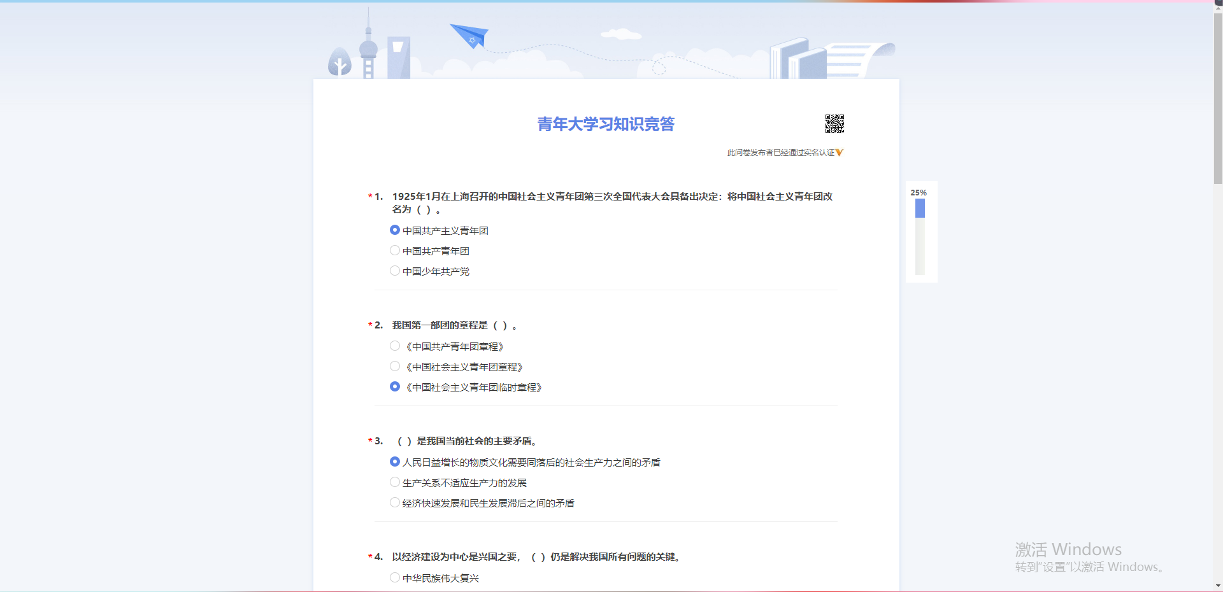This screenshot has width=1223, height=592.
Task: Click the orange verified V badge
Action: pos(840,153)
